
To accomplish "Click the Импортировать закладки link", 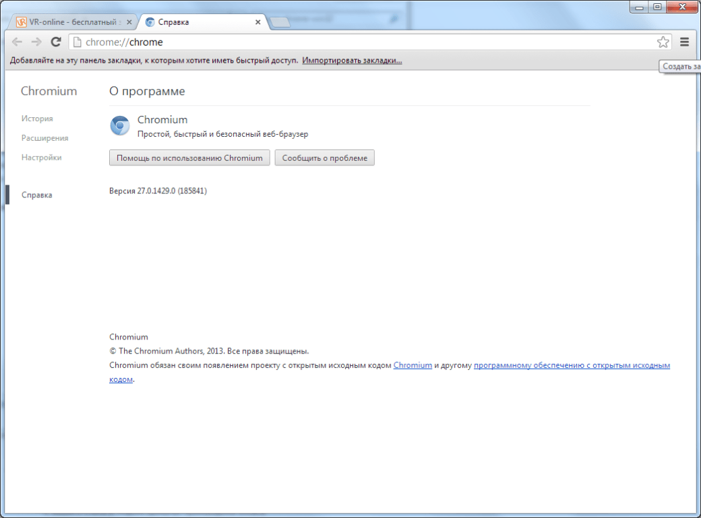I will pyautogui.click(x=352, y=61).
